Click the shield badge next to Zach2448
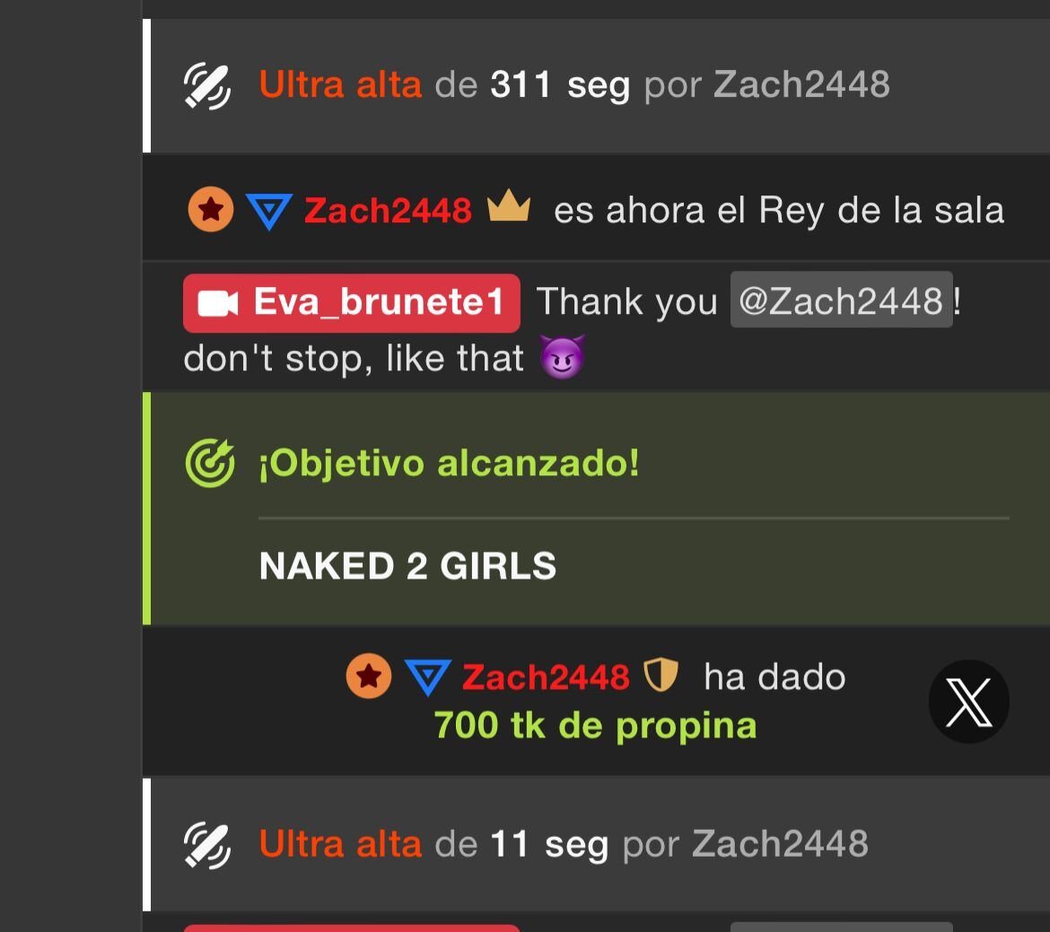 point(661,675)
